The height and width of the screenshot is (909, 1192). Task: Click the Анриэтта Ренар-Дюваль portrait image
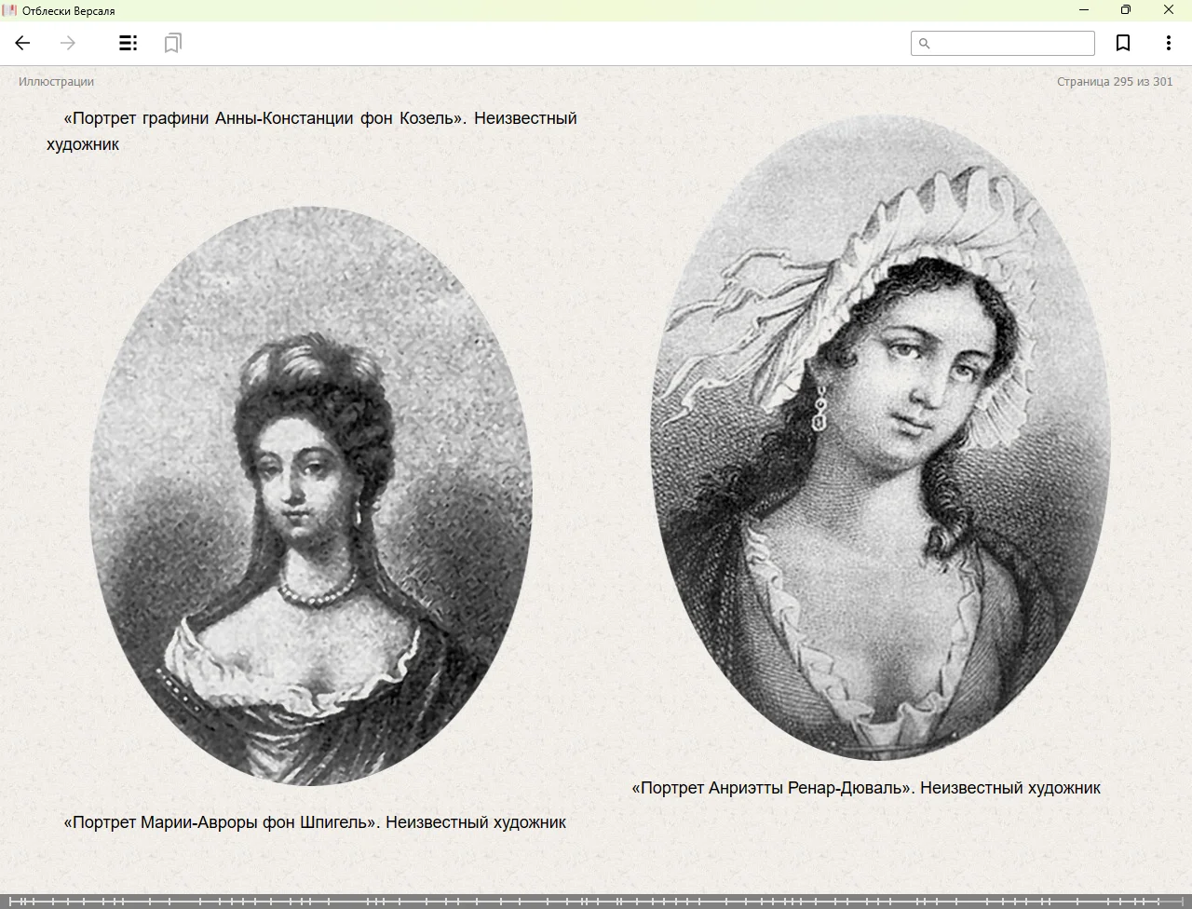click(x=880, y=438)
